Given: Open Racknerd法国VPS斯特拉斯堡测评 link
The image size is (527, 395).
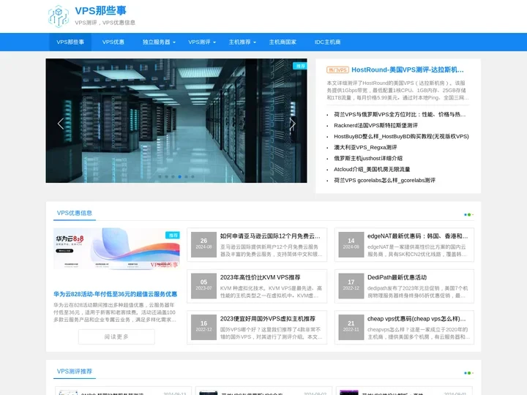Looking at the screenshot, I should (375, 125).
